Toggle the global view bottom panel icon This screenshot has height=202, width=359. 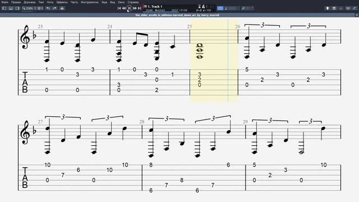click(11, 8)
